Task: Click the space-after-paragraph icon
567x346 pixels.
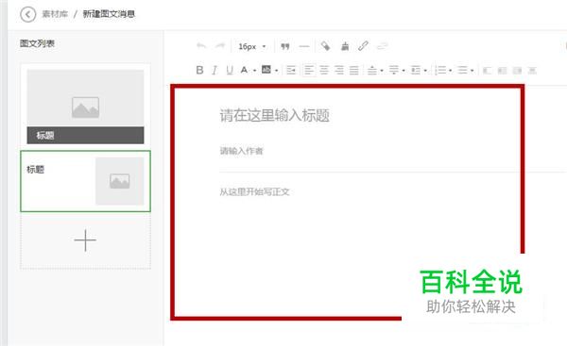Action: [394, 70]
